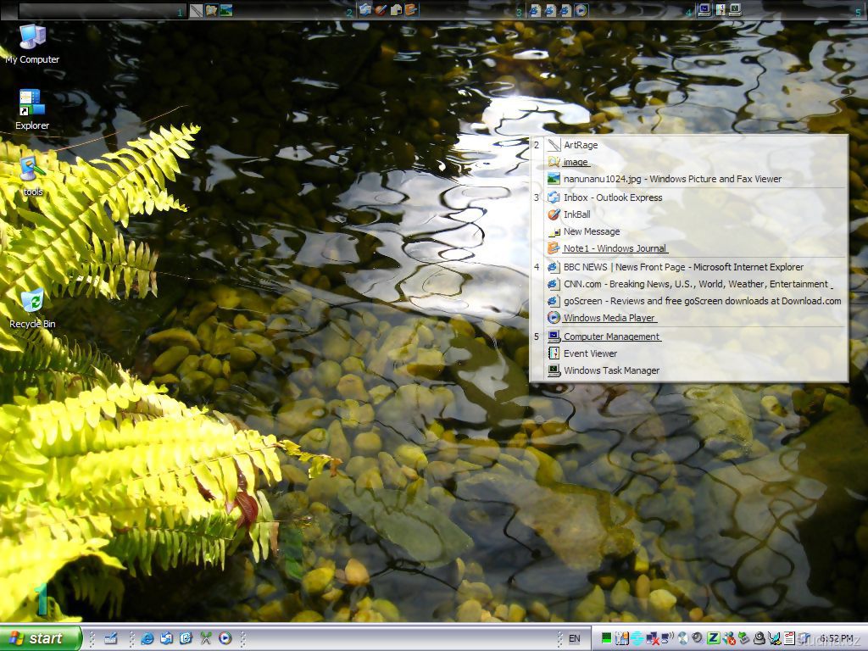Select Event Viewer from the list
This screenshot has width=868, height=651.
click(x=590, y=353)
